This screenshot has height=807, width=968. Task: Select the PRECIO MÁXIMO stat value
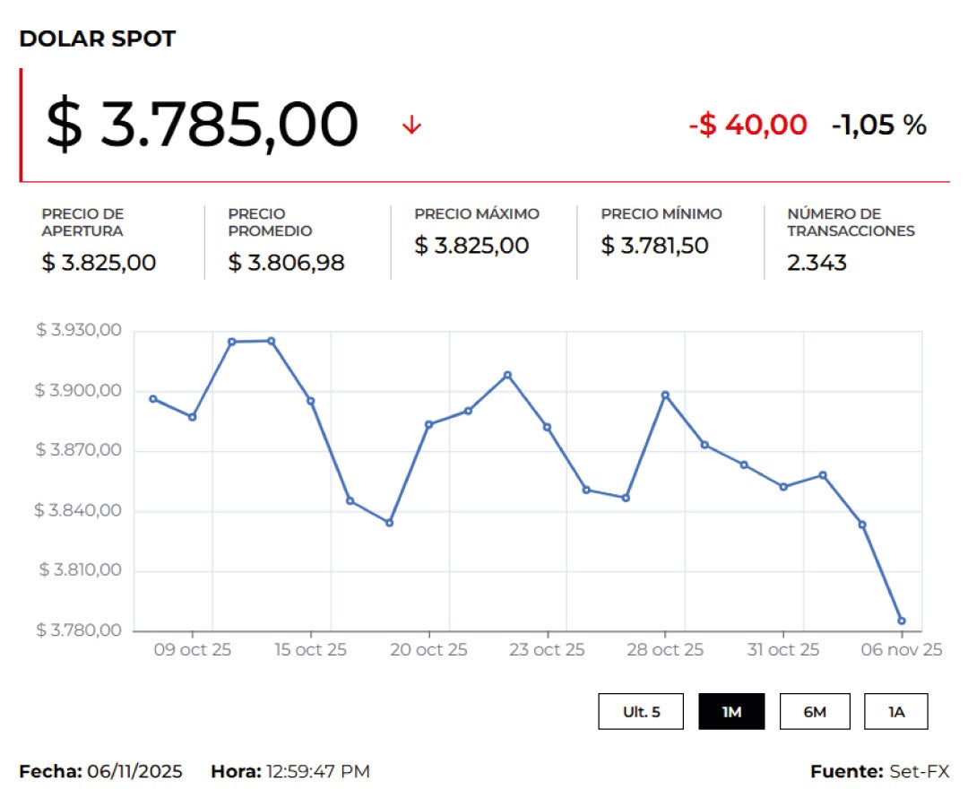click(x=471, y=246)
